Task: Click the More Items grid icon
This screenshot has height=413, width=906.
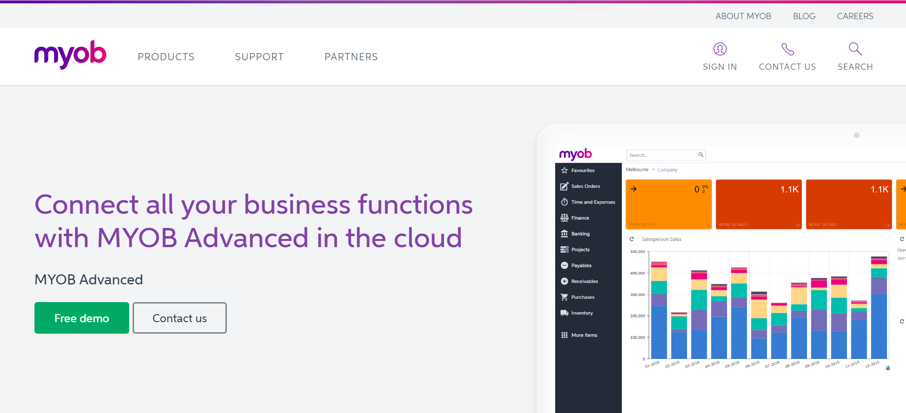Action: 564,335
